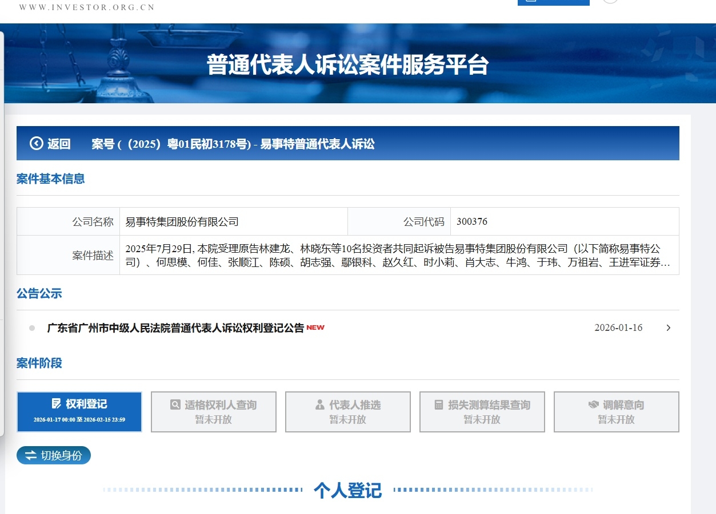Click the swap arrows icon in 切换身份
This screenshot has height=514, width=716.
click(30, 455)
